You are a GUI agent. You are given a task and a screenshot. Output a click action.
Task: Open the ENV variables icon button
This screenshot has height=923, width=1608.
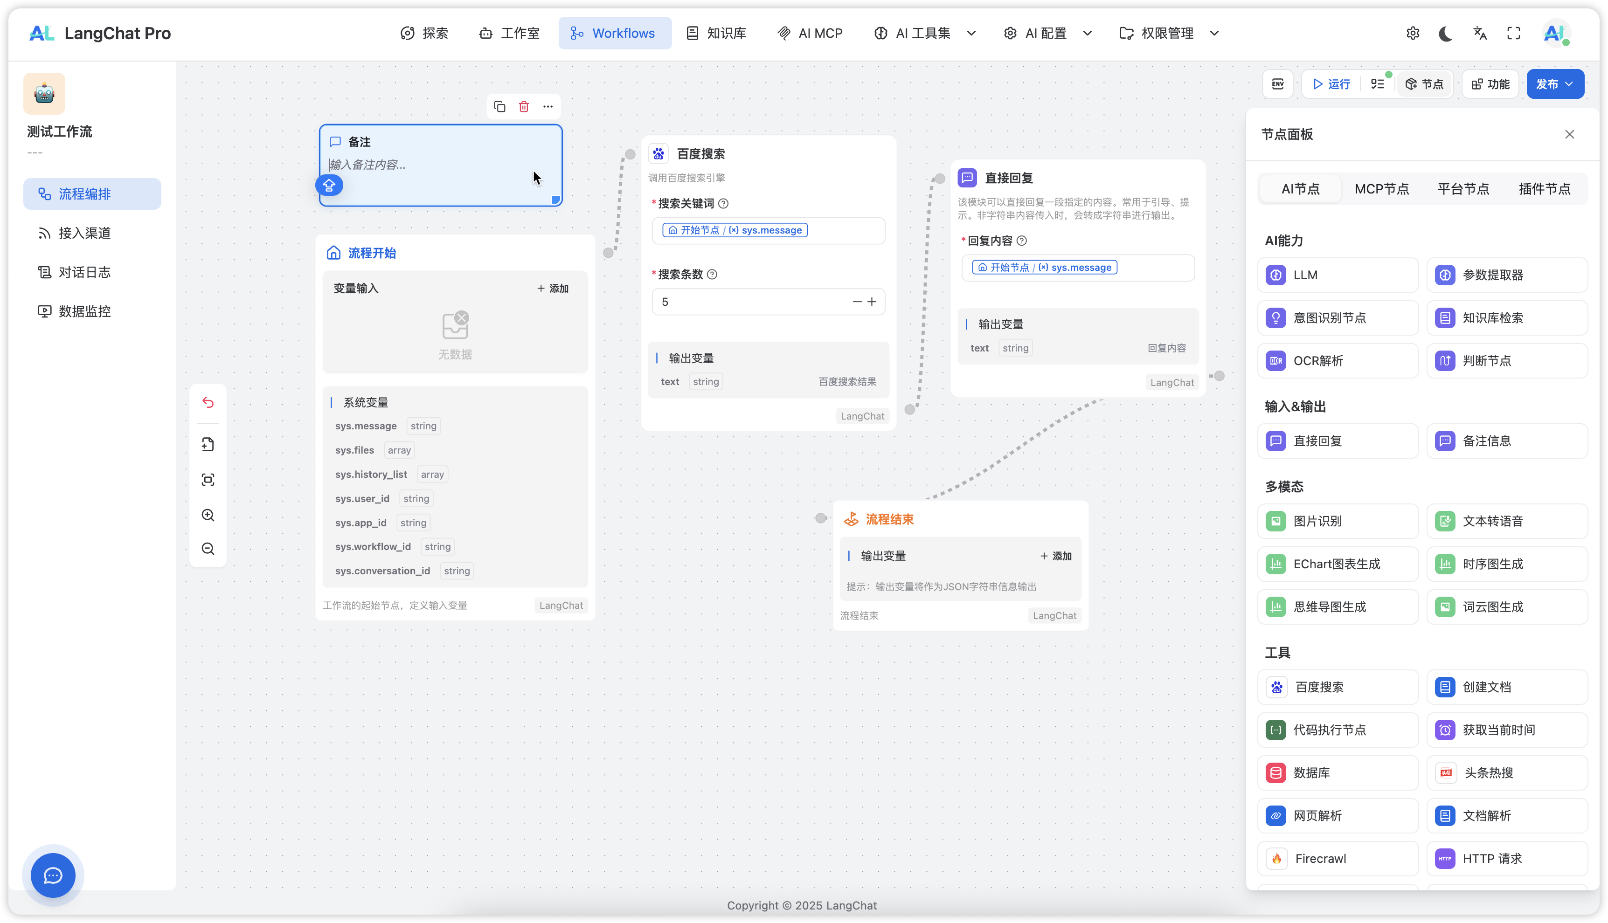tap(1278, 84)
